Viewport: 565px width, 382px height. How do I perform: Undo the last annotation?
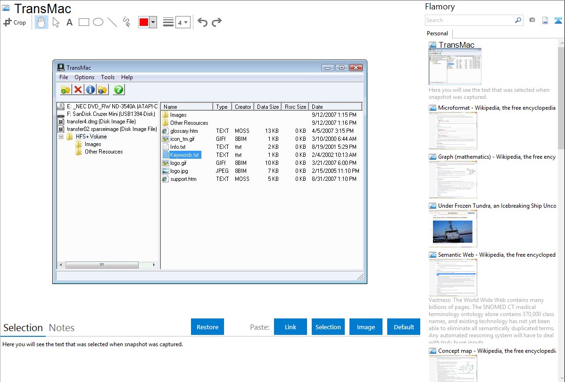click(x=202, y=22)
